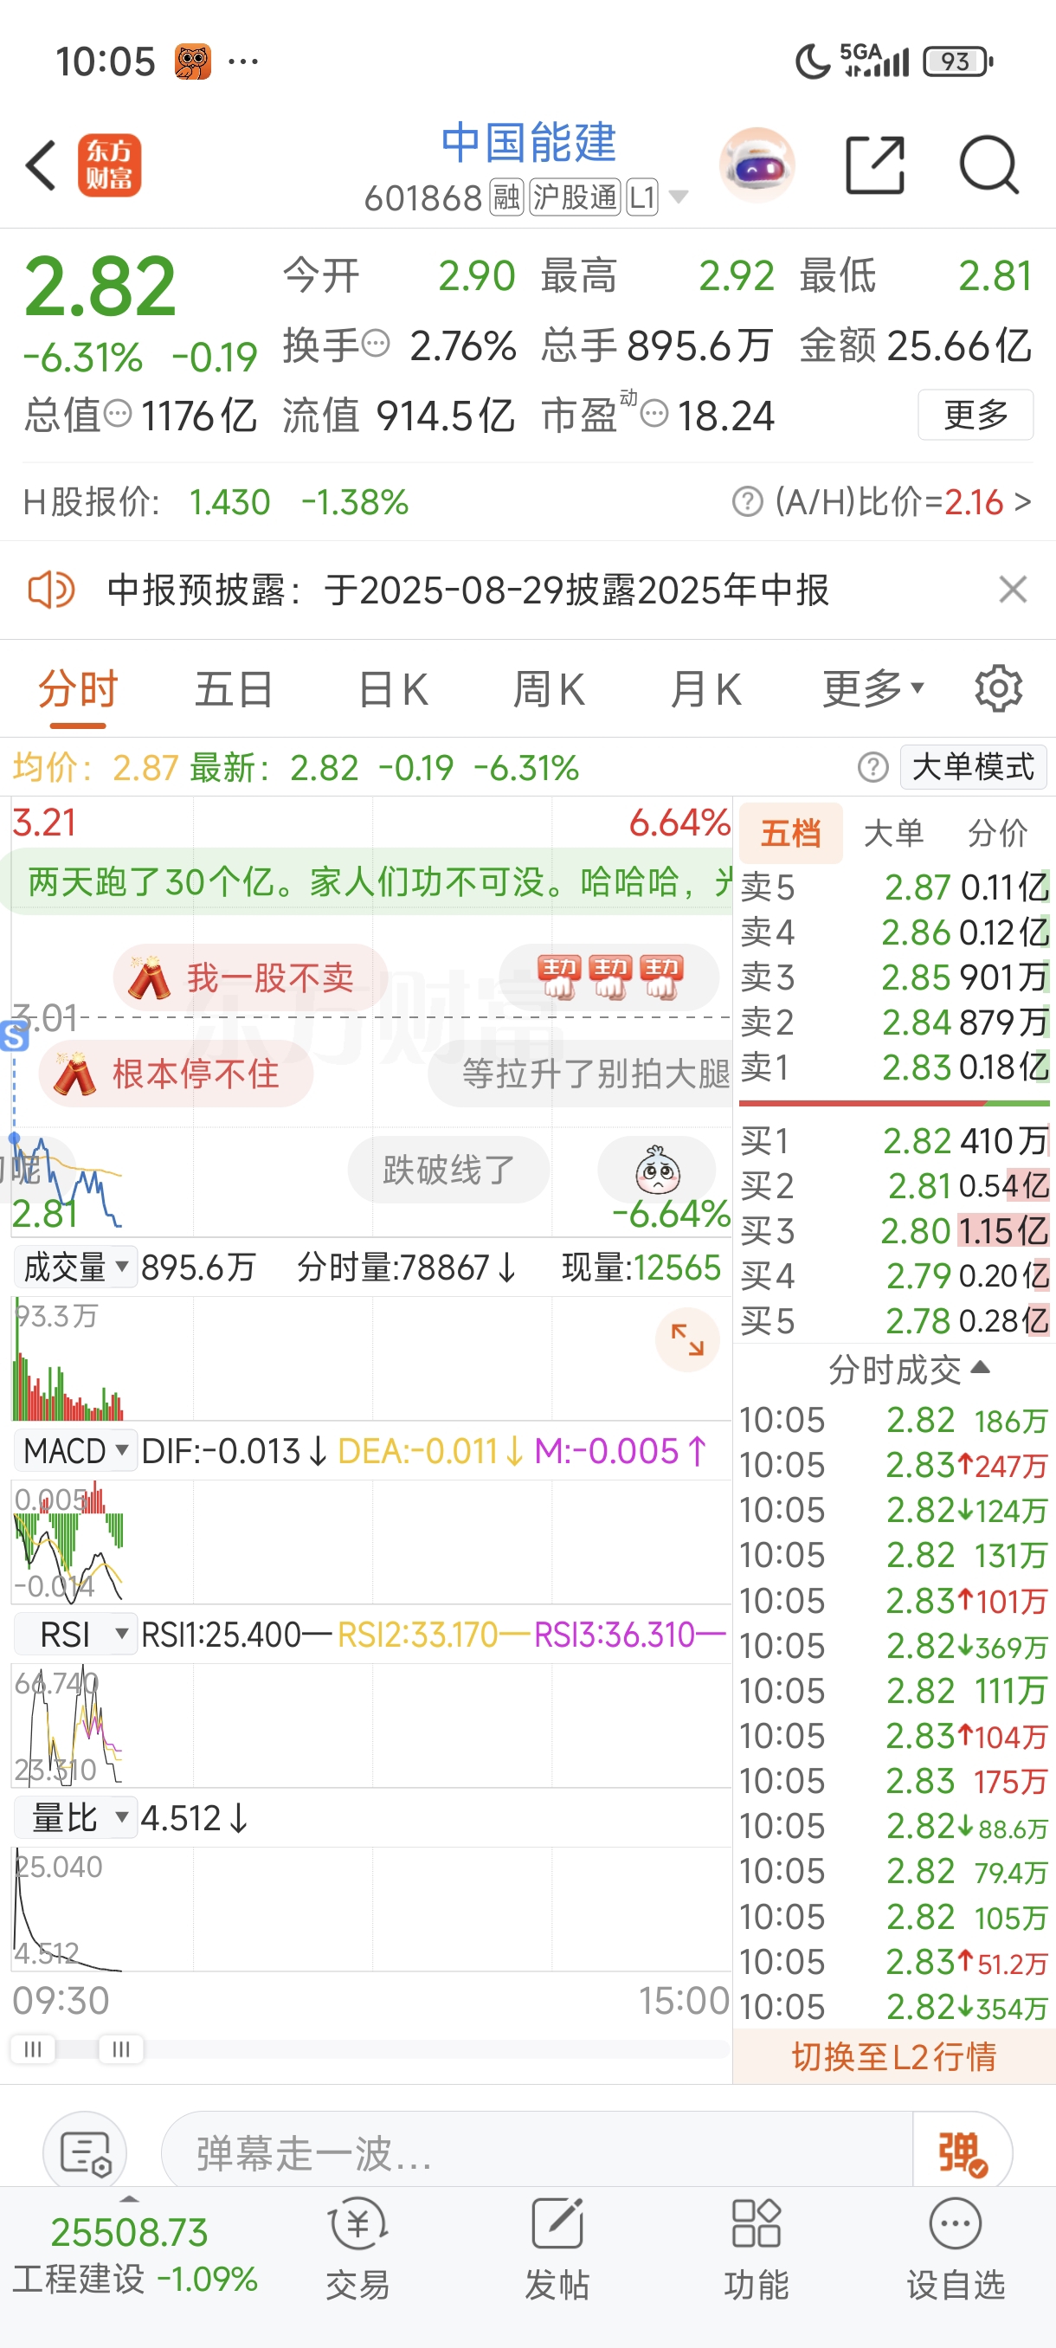Tap the L1 level badge
Viewport: 1056px width, 2348px height.
point(642,197)
